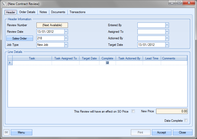Click the IM icon button
Image resolution: width=197 pixels, height=139 pixels.
click(6, 132)
